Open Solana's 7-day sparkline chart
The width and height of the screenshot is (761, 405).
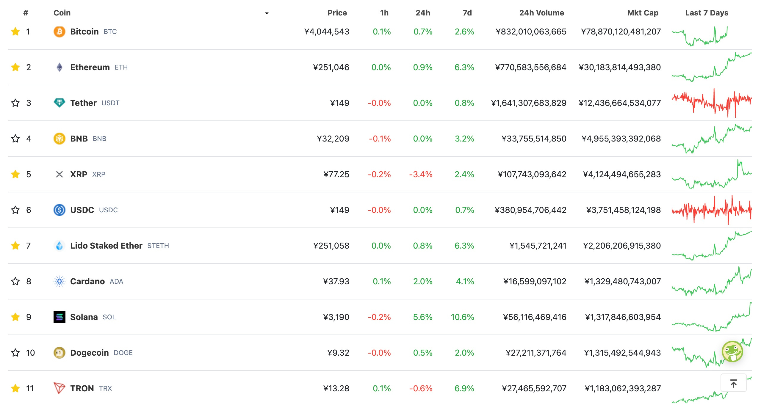click(712, 317)
